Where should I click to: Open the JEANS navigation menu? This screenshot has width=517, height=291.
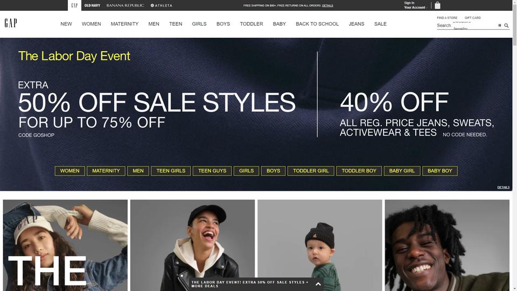(x=357, y=24)
